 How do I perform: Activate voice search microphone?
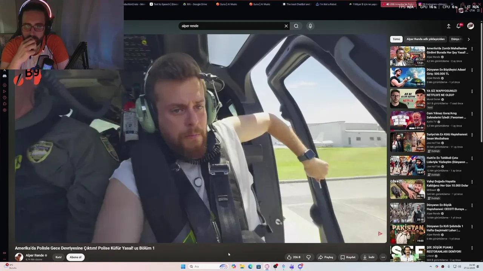coord(310,26)
